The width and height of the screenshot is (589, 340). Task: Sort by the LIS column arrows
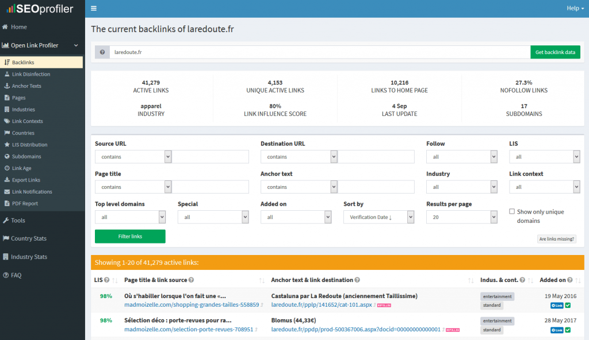[115, 280]
